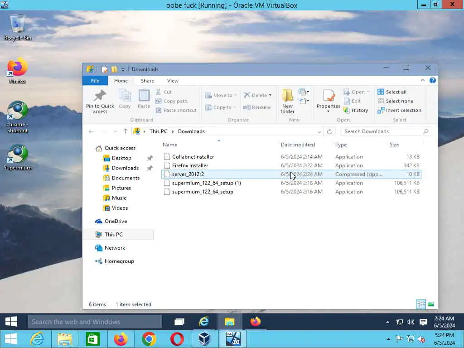Click the Copy ribbon icon
This screenshot has width=464, height=348.
point(125,98)
